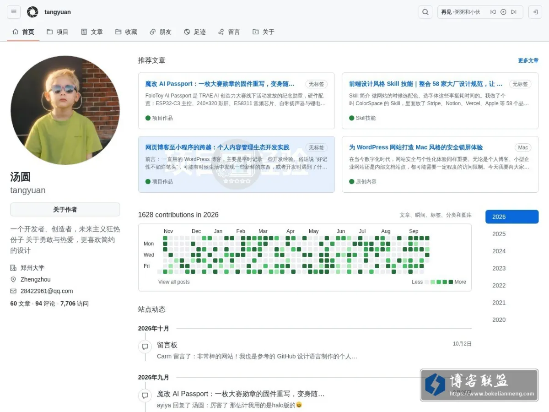The height and width of the screenshot is (412, 549).
Task: Click the lightest grey legend square
Action: 427,282
